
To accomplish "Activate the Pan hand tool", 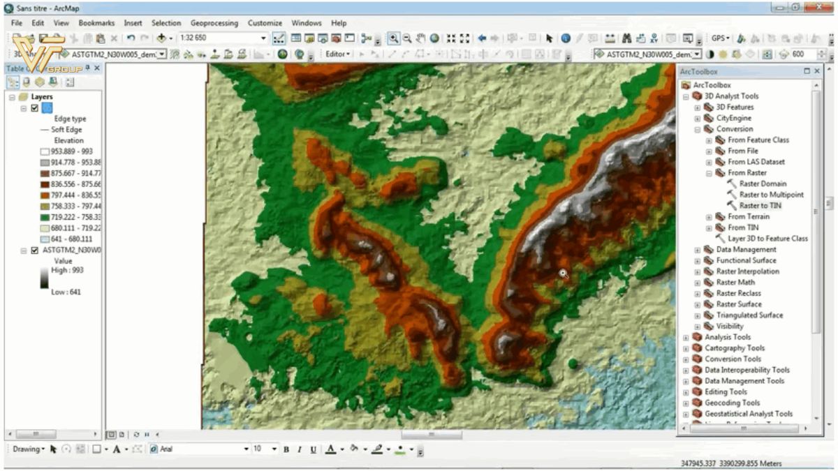I will pos(420,38).
